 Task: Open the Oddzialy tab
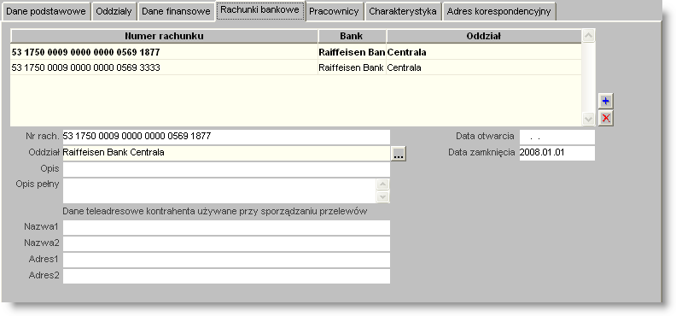pyautogui.click(x=114, y=12)
